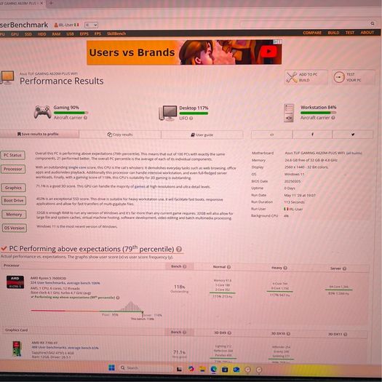Click the help icon next to 79th percentile
Screen dimensions: 382x382
click(179, 250)
